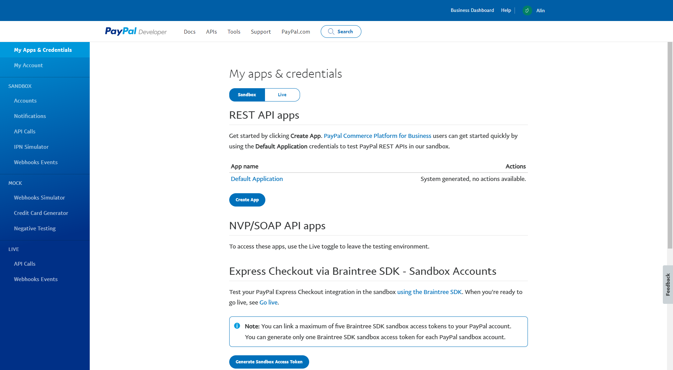
Task: Click the 'NVP/SOAP API apps' heading
Action: 277,226
